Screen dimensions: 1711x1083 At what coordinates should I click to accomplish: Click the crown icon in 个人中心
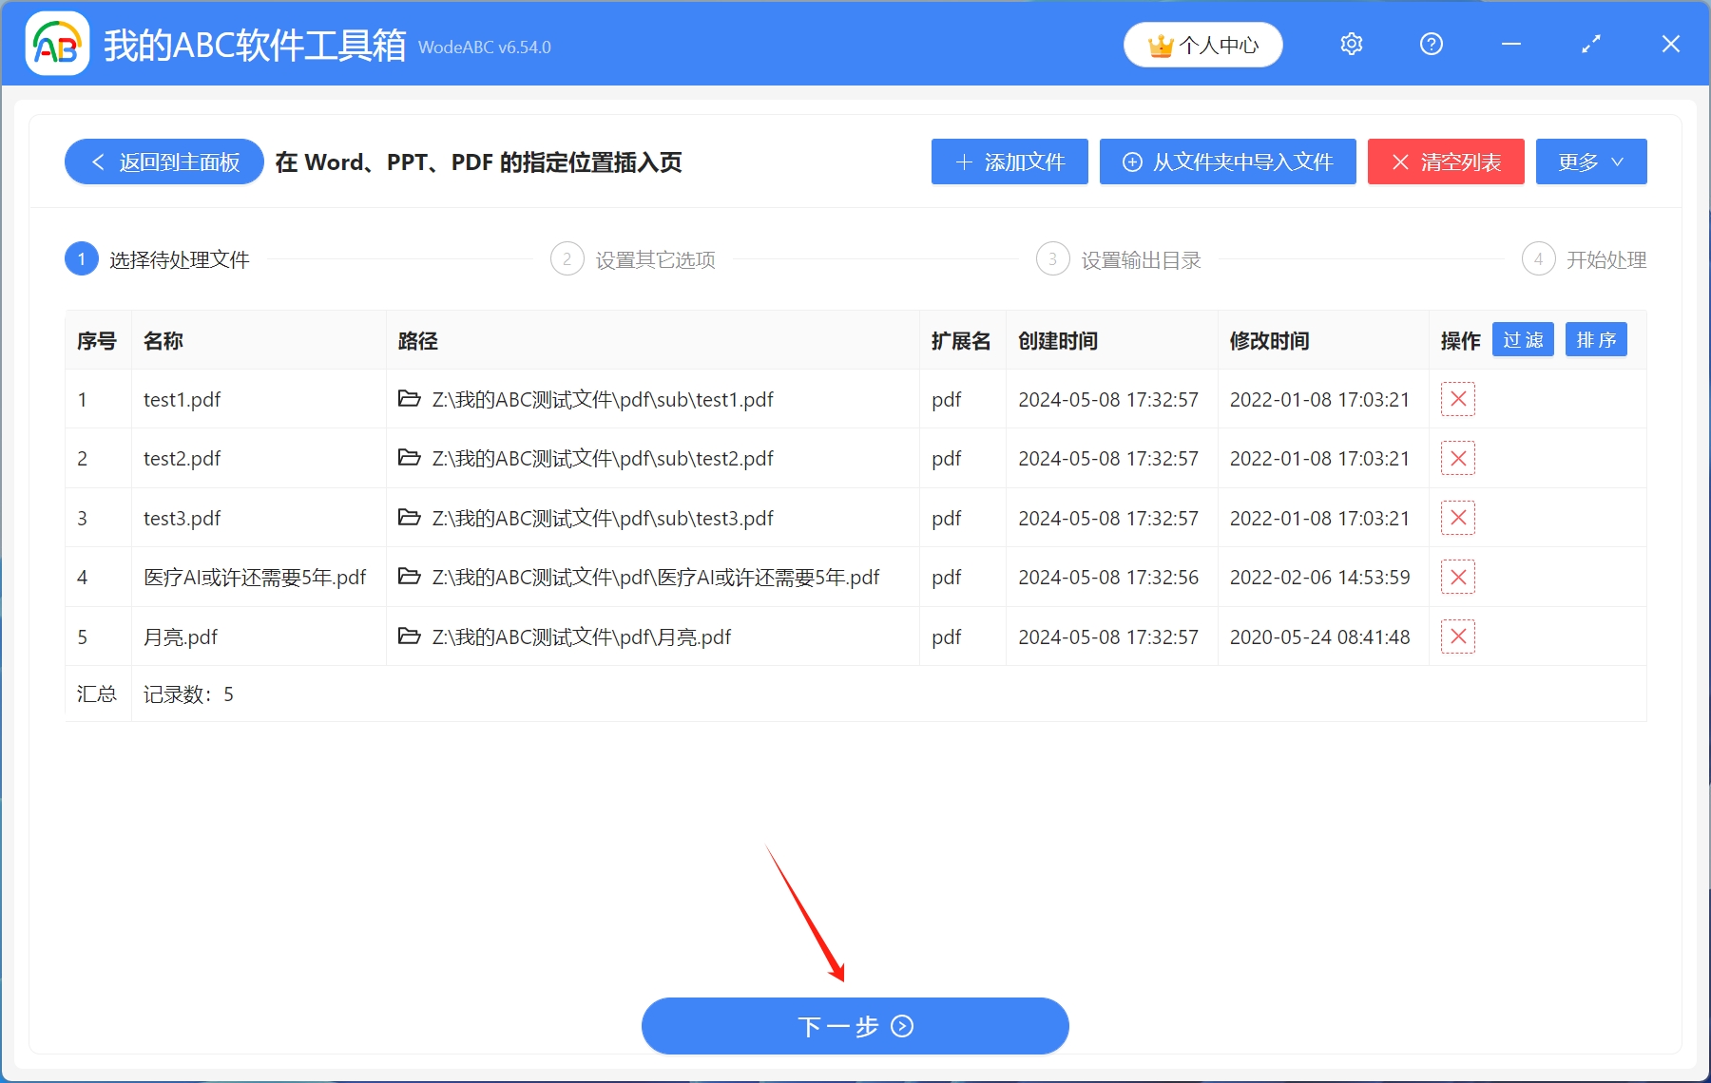pyautogui.click(x=1159, y=44)
